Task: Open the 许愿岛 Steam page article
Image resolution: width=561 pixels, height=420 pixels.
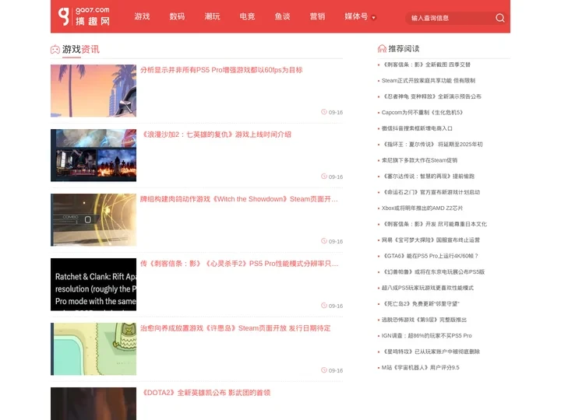Action: (235, 328)
